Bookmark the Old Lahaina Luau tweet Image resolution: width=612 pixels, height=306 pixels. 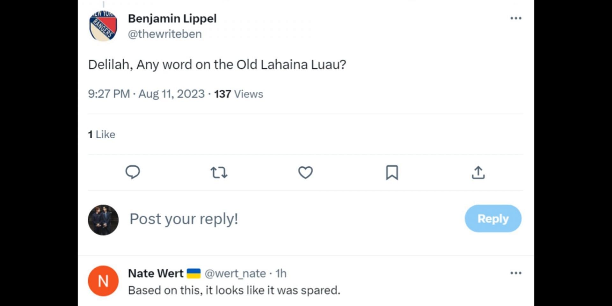[392, 172]
